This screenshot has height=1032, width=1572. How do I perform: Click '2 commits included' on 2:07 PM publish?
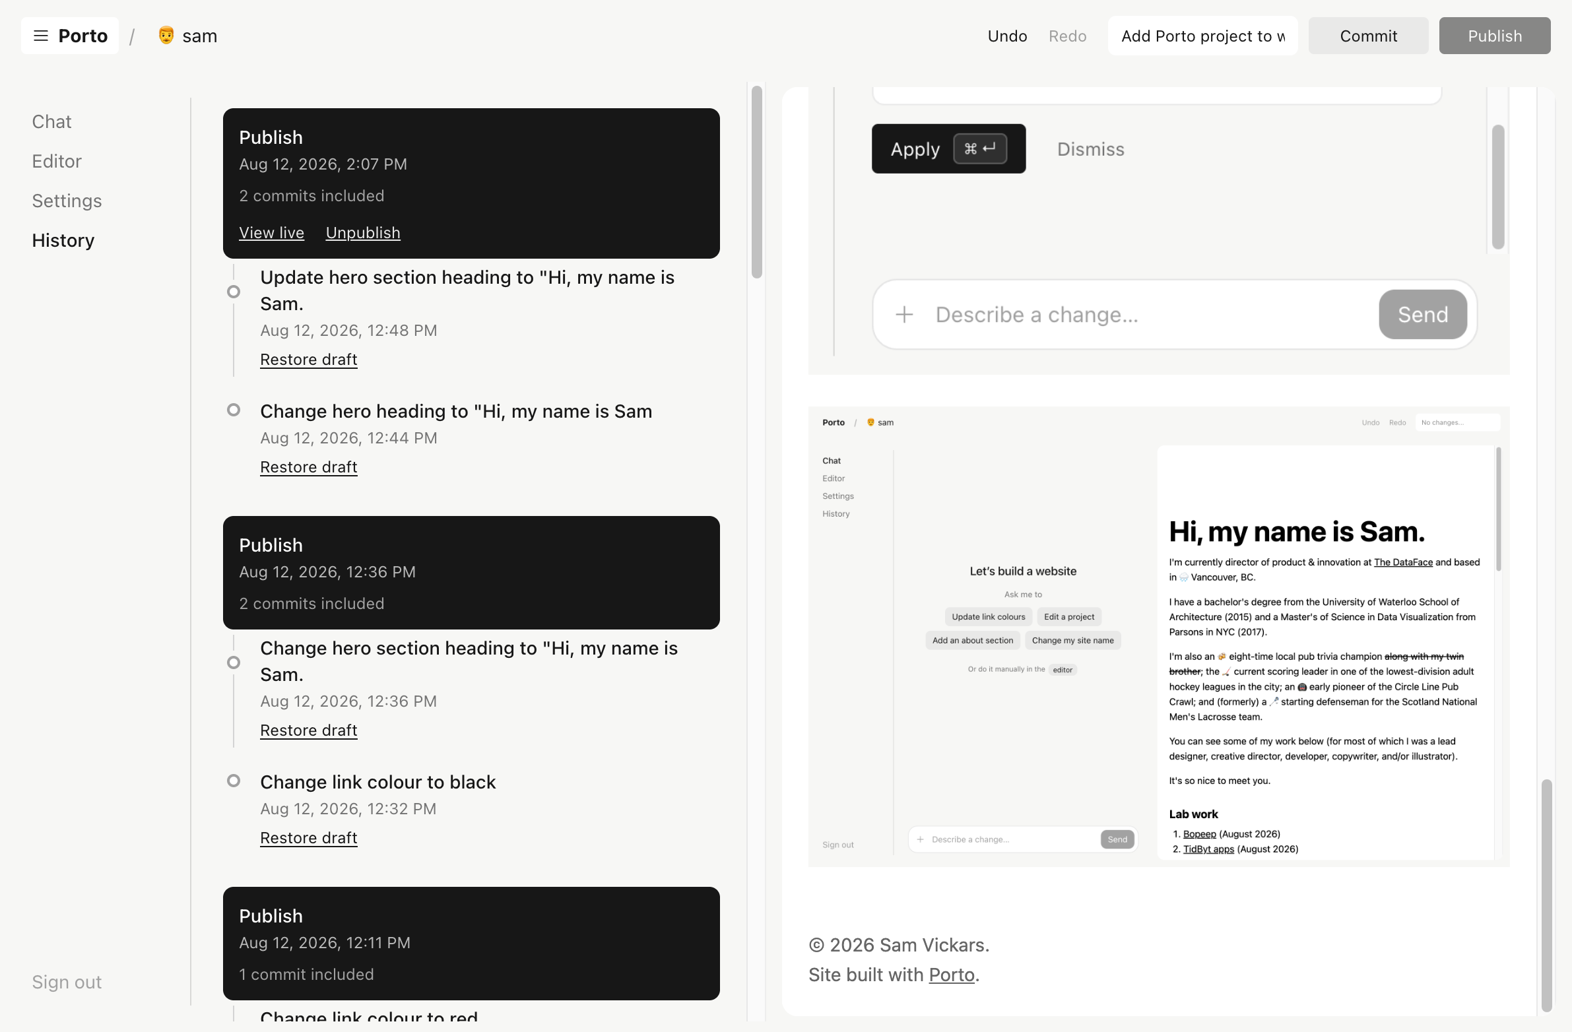(x=311, y=195)
